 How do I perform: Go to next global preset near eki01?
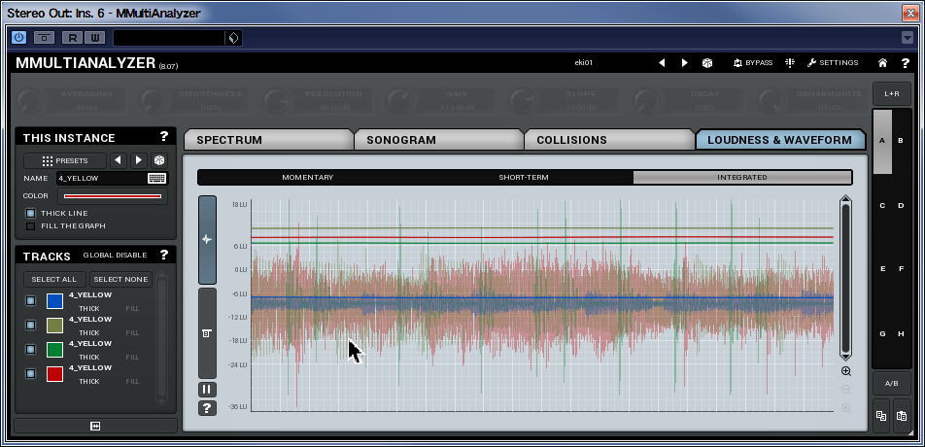(x=684, y=62)
